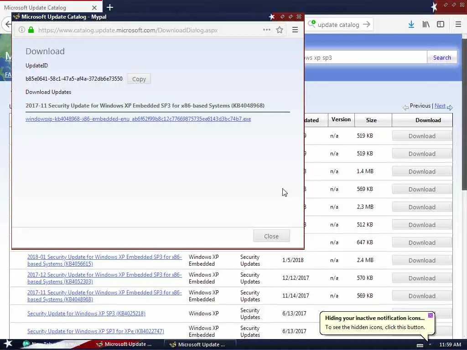
Task: Click the 12/12/2017 date cell
Action: tap(296, 278)
